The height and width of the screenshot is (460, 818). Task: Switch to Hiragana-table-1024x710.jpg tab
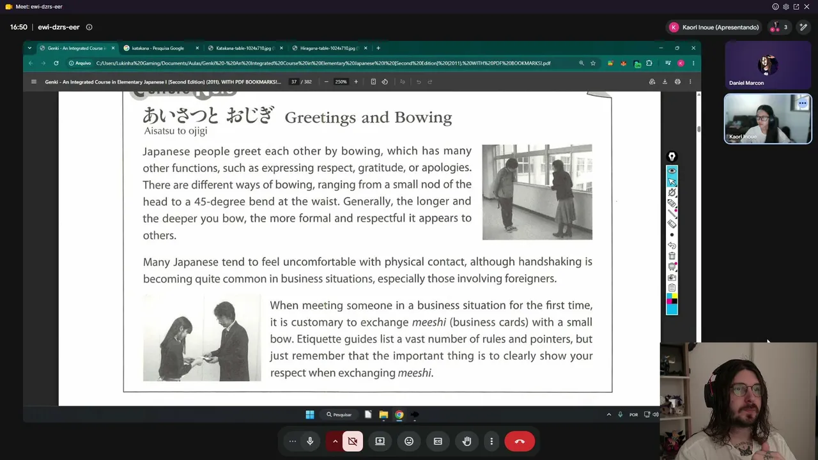[x=330, y=48]
